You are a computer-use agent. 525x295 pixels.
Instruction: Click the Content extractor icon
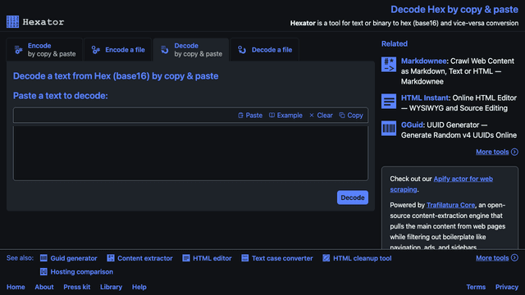(x=111, y=258)
